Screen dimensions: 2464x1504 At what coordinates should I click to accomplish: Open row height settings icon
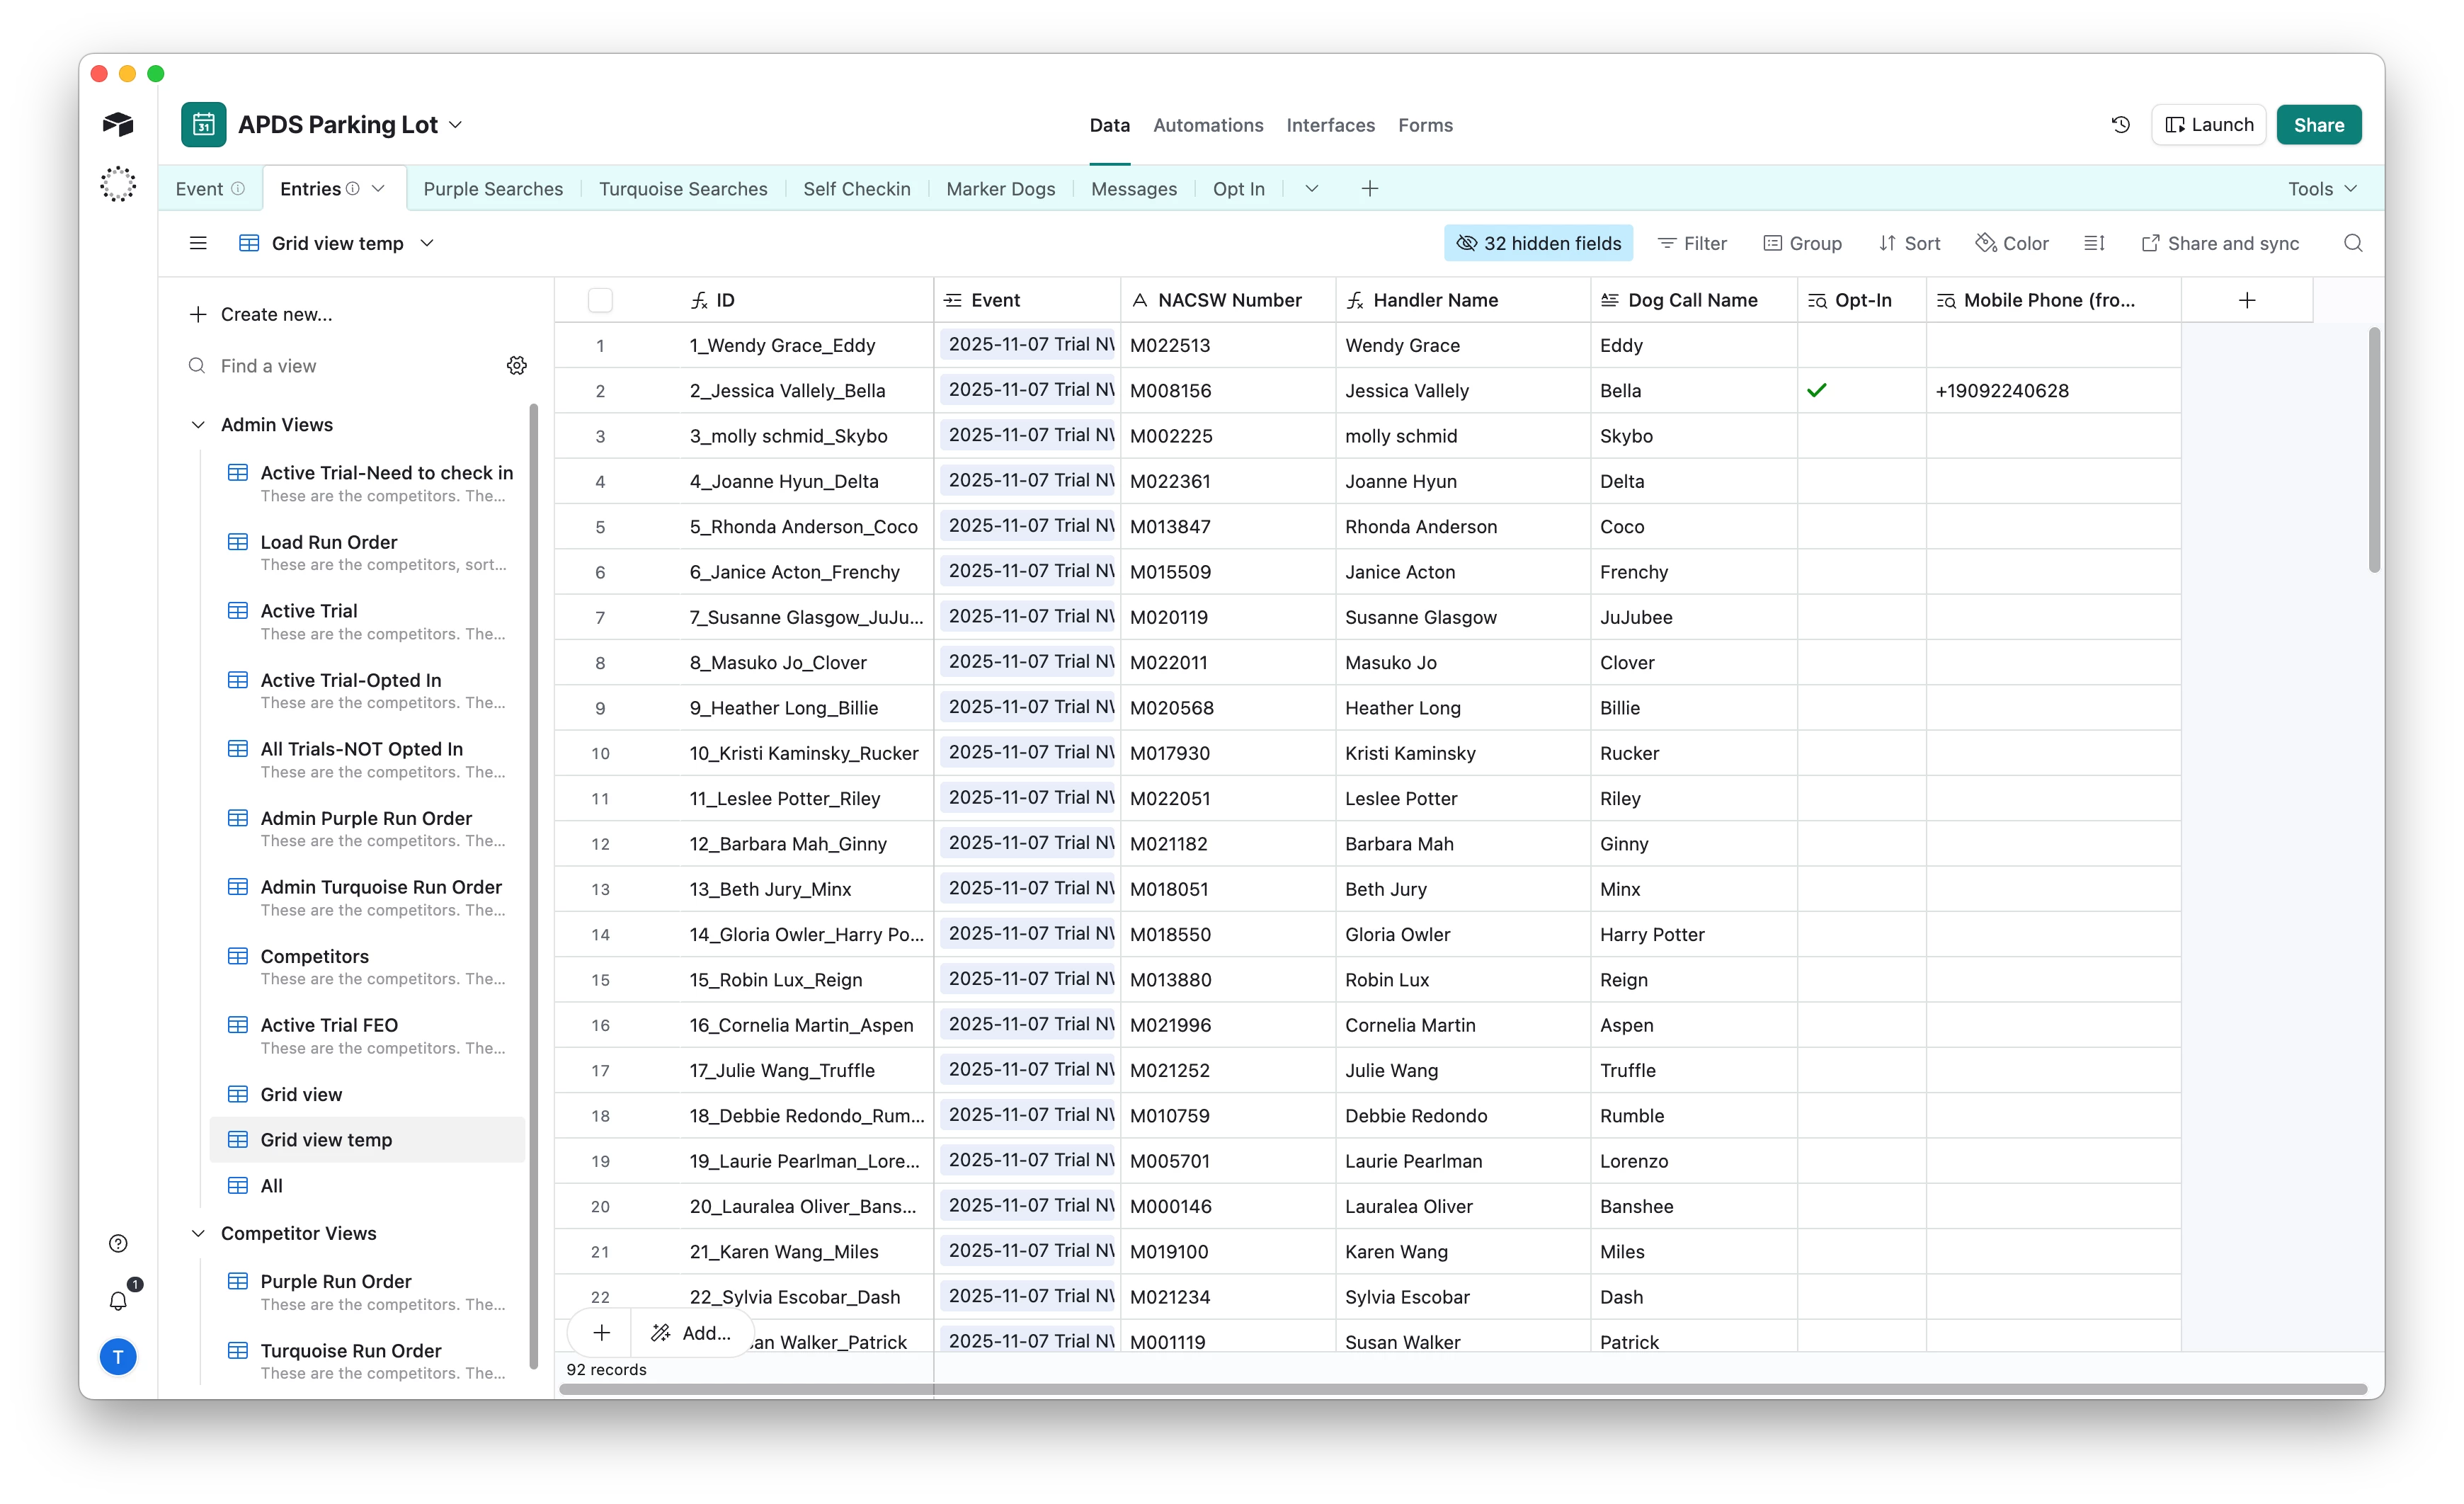(2094, 243)
